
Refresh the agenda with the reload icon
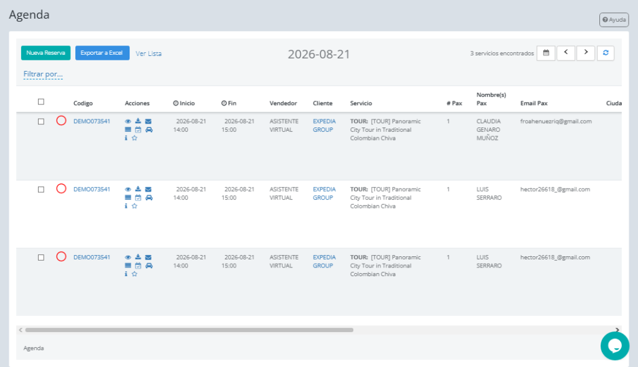(606, 53)
